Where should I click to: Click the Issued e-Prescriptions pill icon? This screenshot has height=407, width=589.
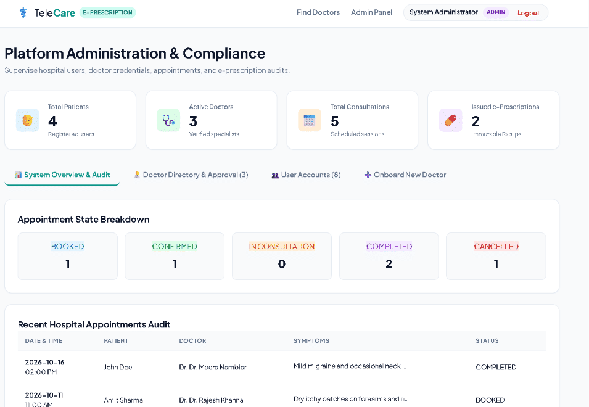coord(450,120)
